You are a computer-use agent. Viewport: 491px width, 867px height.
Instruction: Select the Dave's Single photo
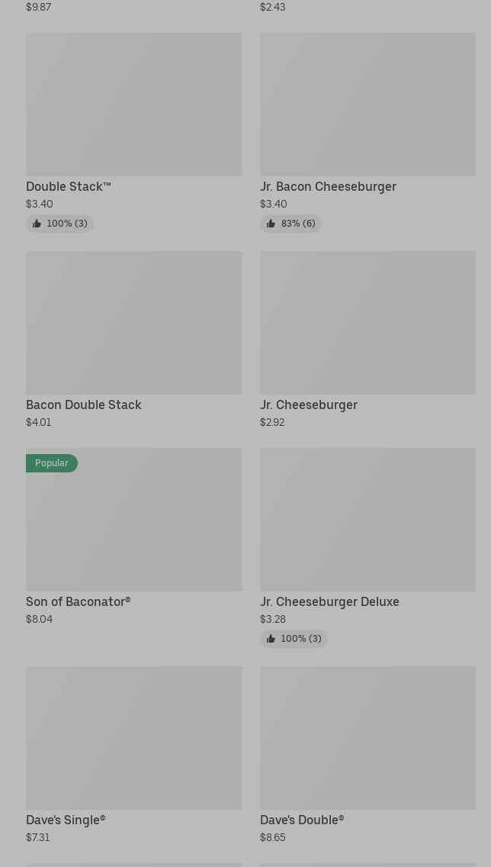tap(133, 738)
